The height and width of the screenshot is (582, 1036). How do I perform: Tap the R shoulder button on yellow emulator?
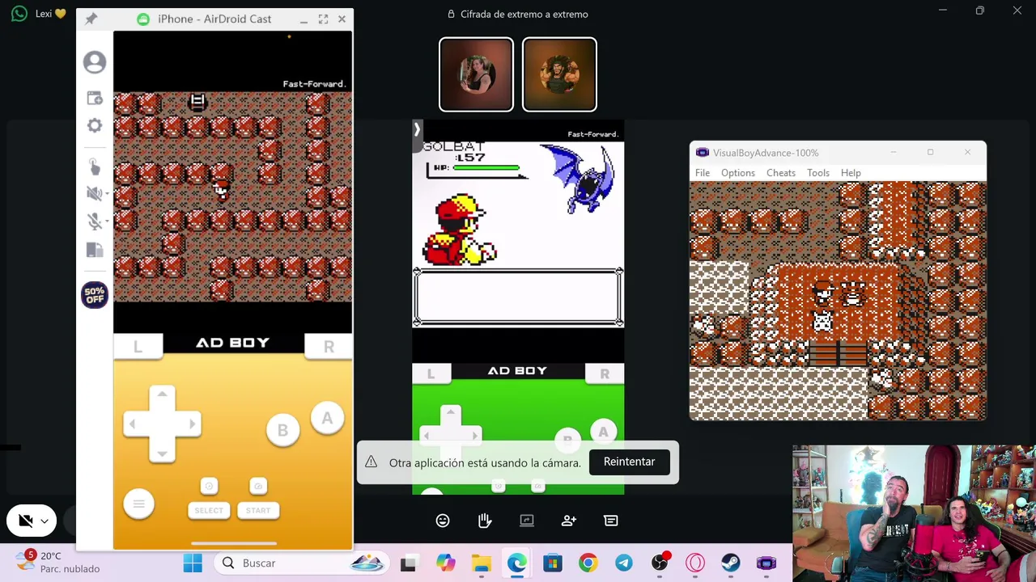point(329,346)
